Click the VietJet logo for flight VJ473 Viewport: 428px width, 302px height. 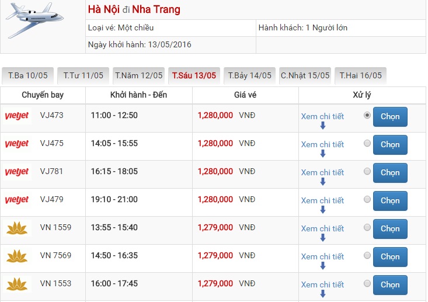click(x=17, y=116)
